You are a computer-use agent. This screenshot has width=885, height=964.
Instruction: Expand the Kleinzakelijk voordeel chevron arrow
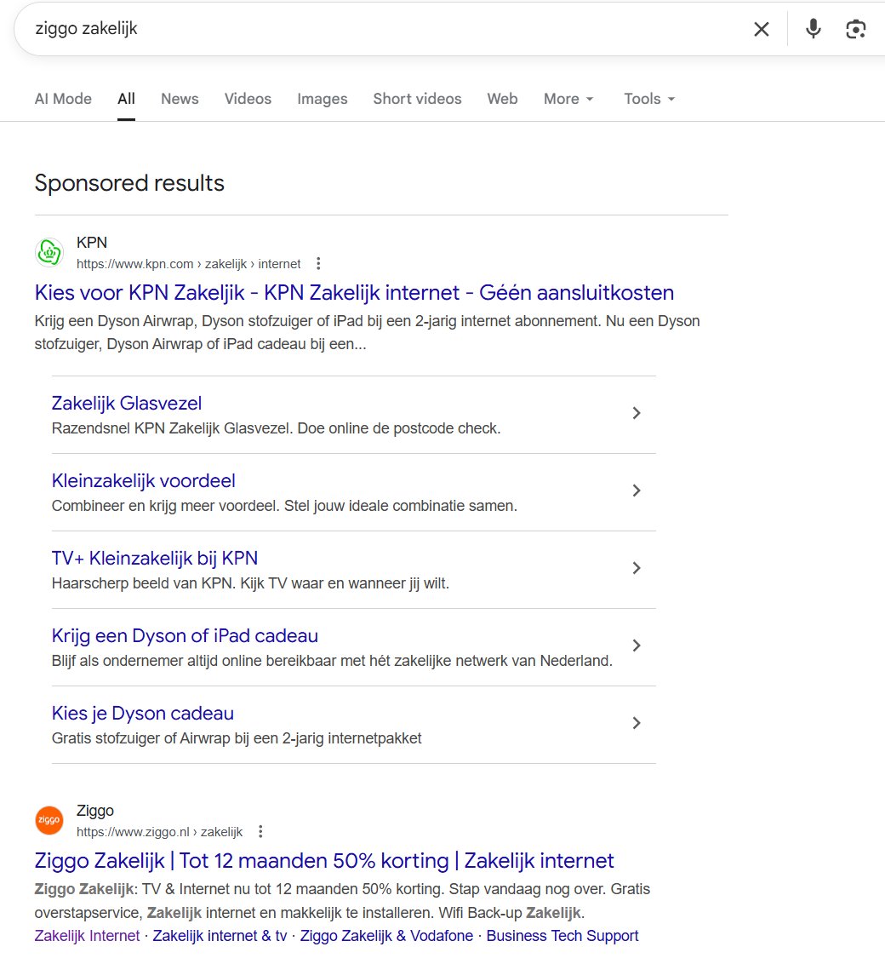coord(637,491)
